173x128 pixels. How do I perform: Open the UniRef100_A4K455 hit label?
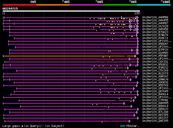coord(155,20)
